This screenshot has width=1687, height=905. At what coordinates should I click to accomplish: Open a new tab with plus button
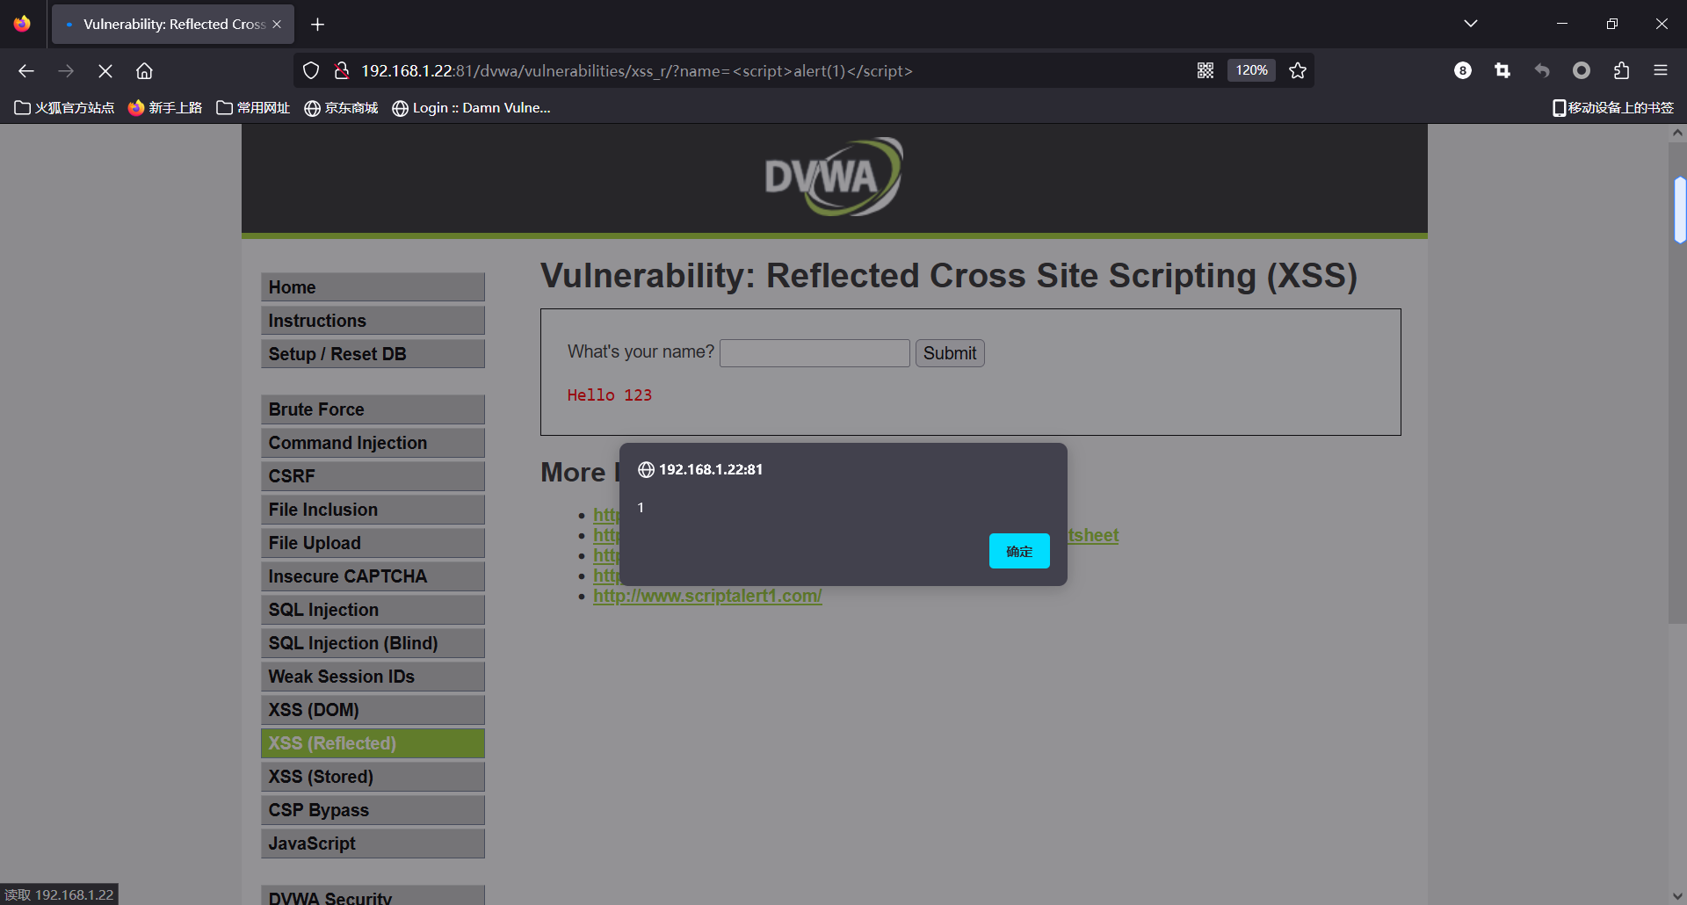pos(318,25)
